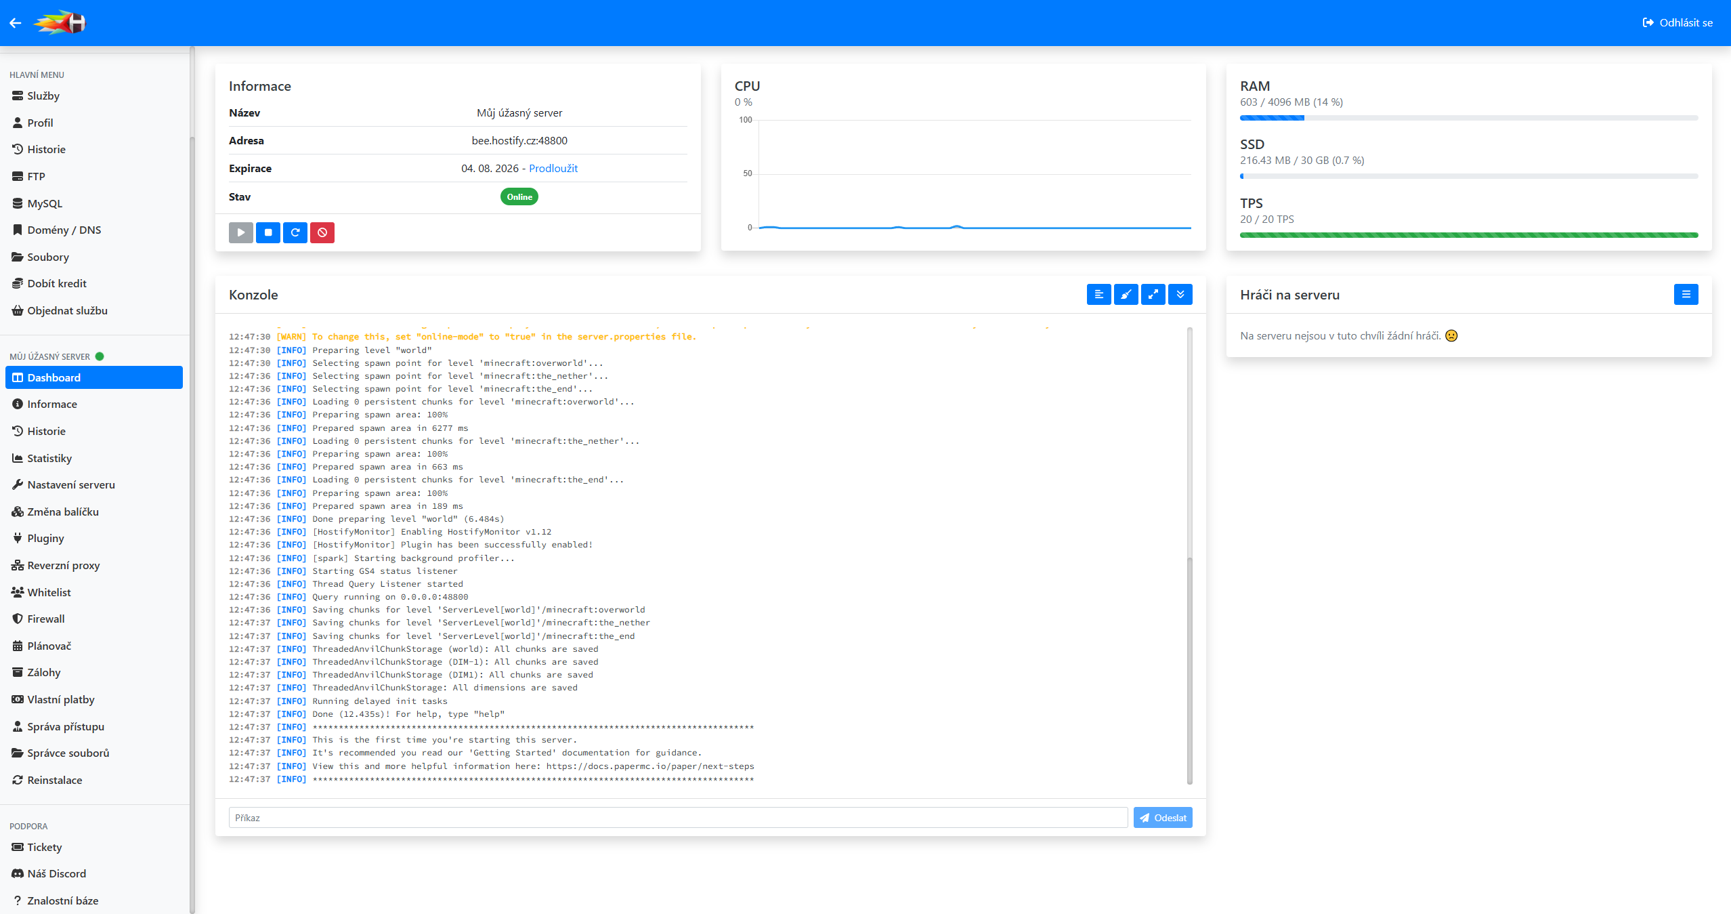Open Znalostní báze knowledge base
This screenshot has height=914, width=1731.
(x=94, y=900)
